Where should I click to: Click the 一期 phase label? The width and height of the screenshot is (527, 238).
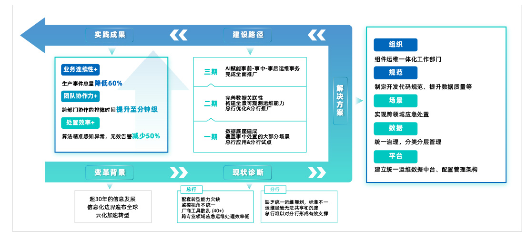[x=211, y=137]
